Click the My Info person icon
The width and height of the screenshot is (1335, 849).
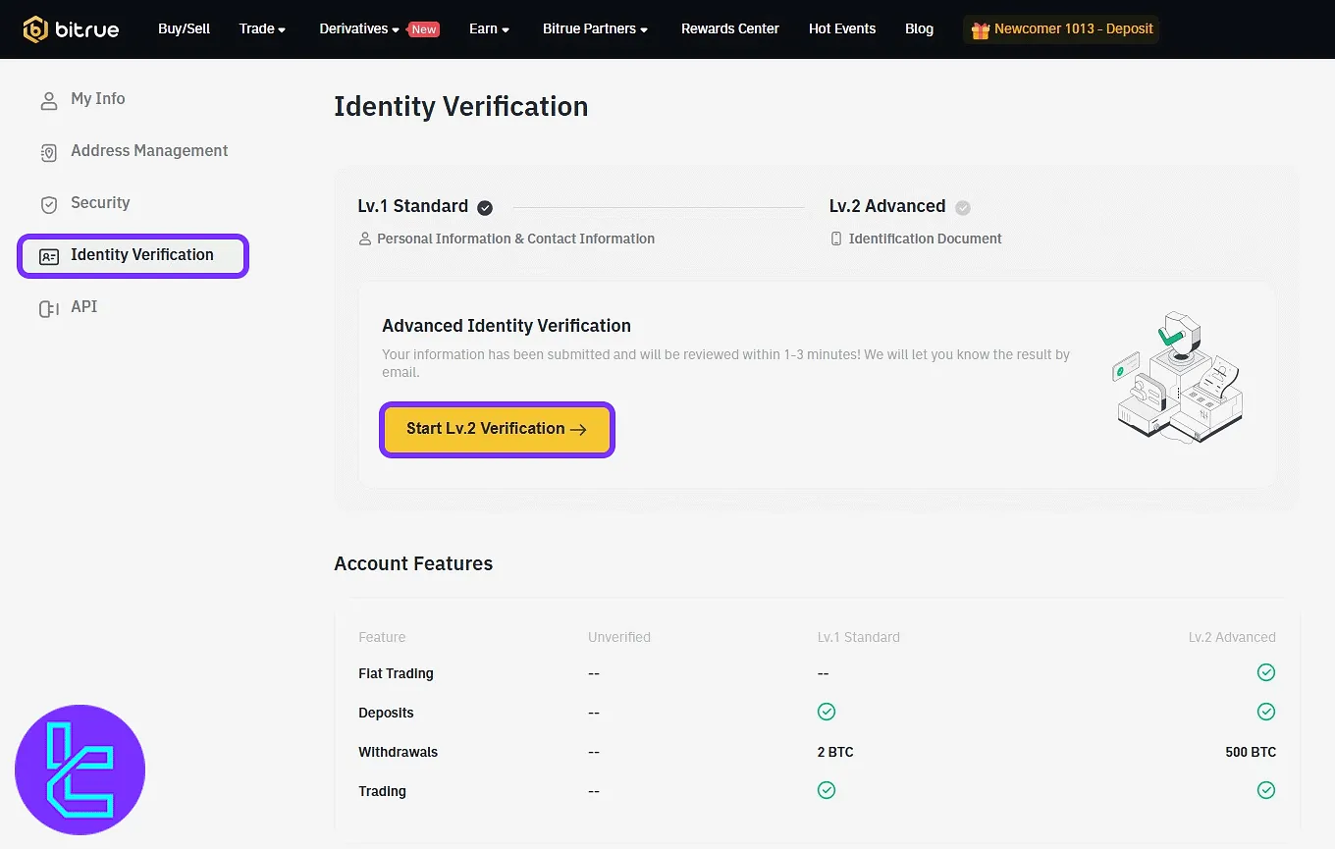pos(48,100)
